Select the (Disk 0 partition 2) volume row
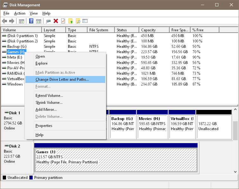This screenshot has width=239, height=189. click(23, 41)
